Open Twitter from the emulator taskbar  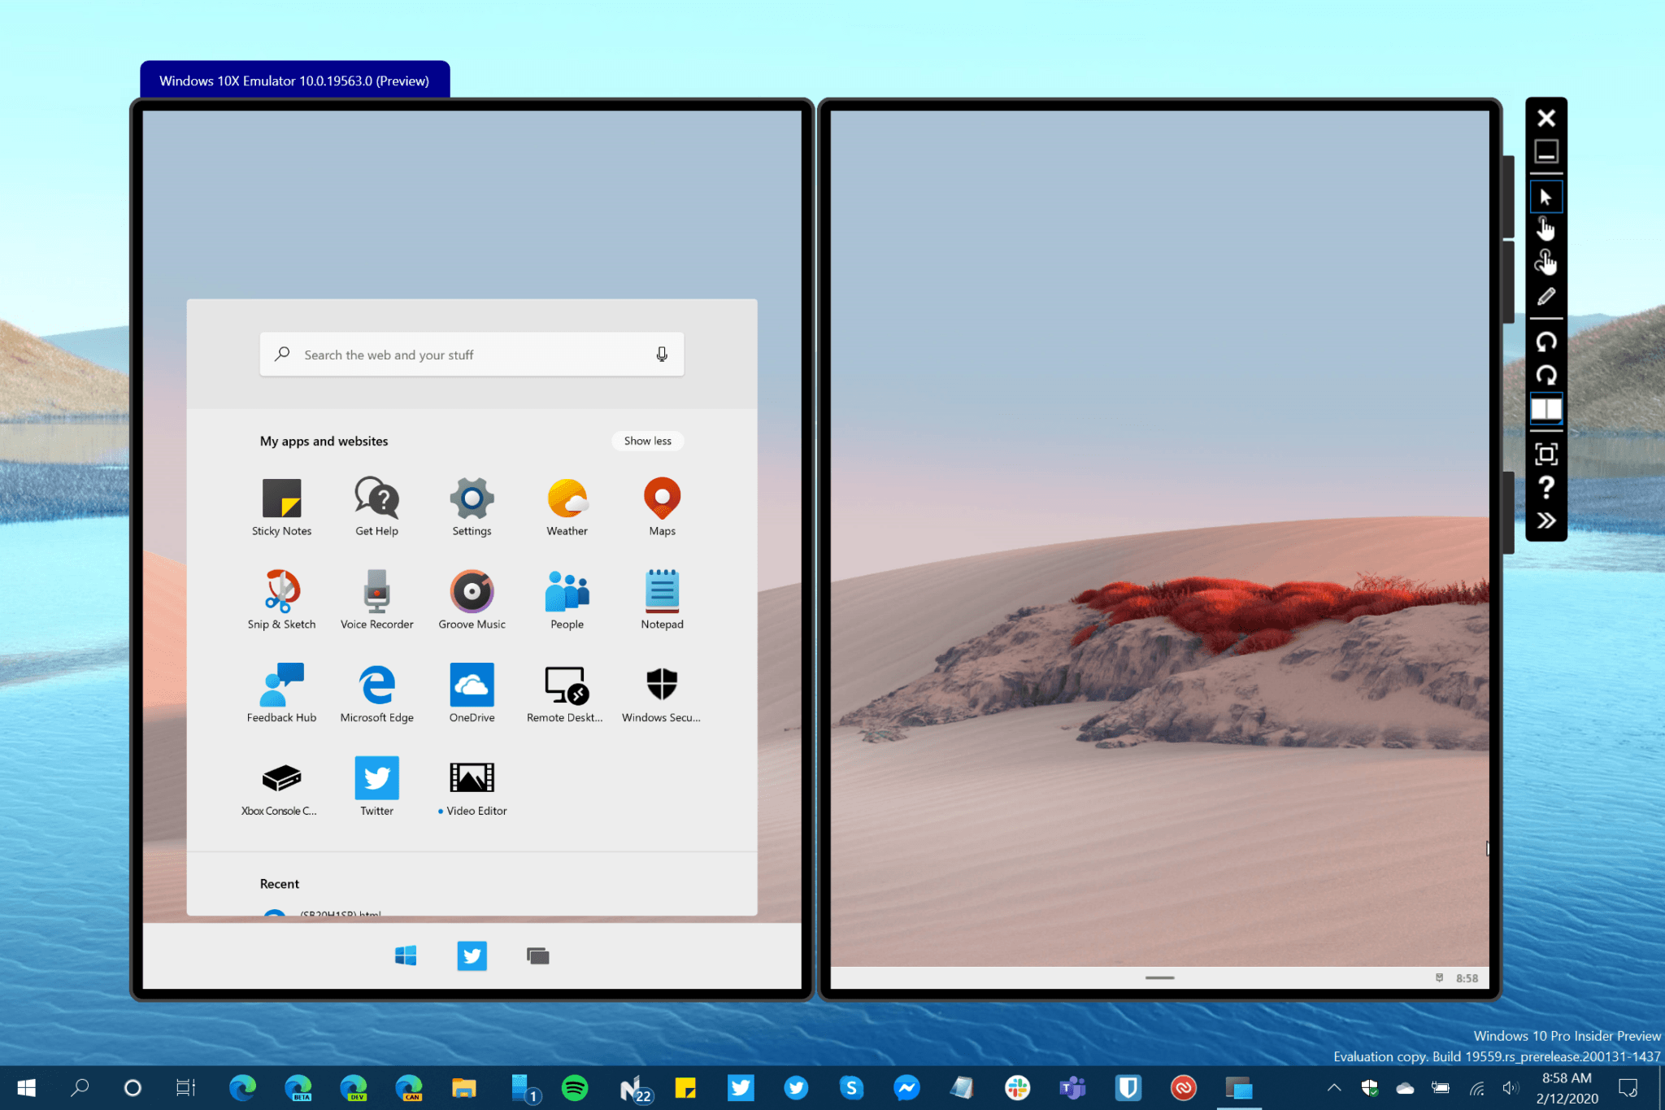tap(472, 955)
